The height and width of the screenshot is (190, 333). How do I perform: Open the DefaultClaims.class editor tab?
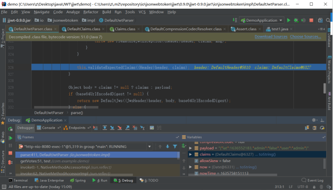84,29
